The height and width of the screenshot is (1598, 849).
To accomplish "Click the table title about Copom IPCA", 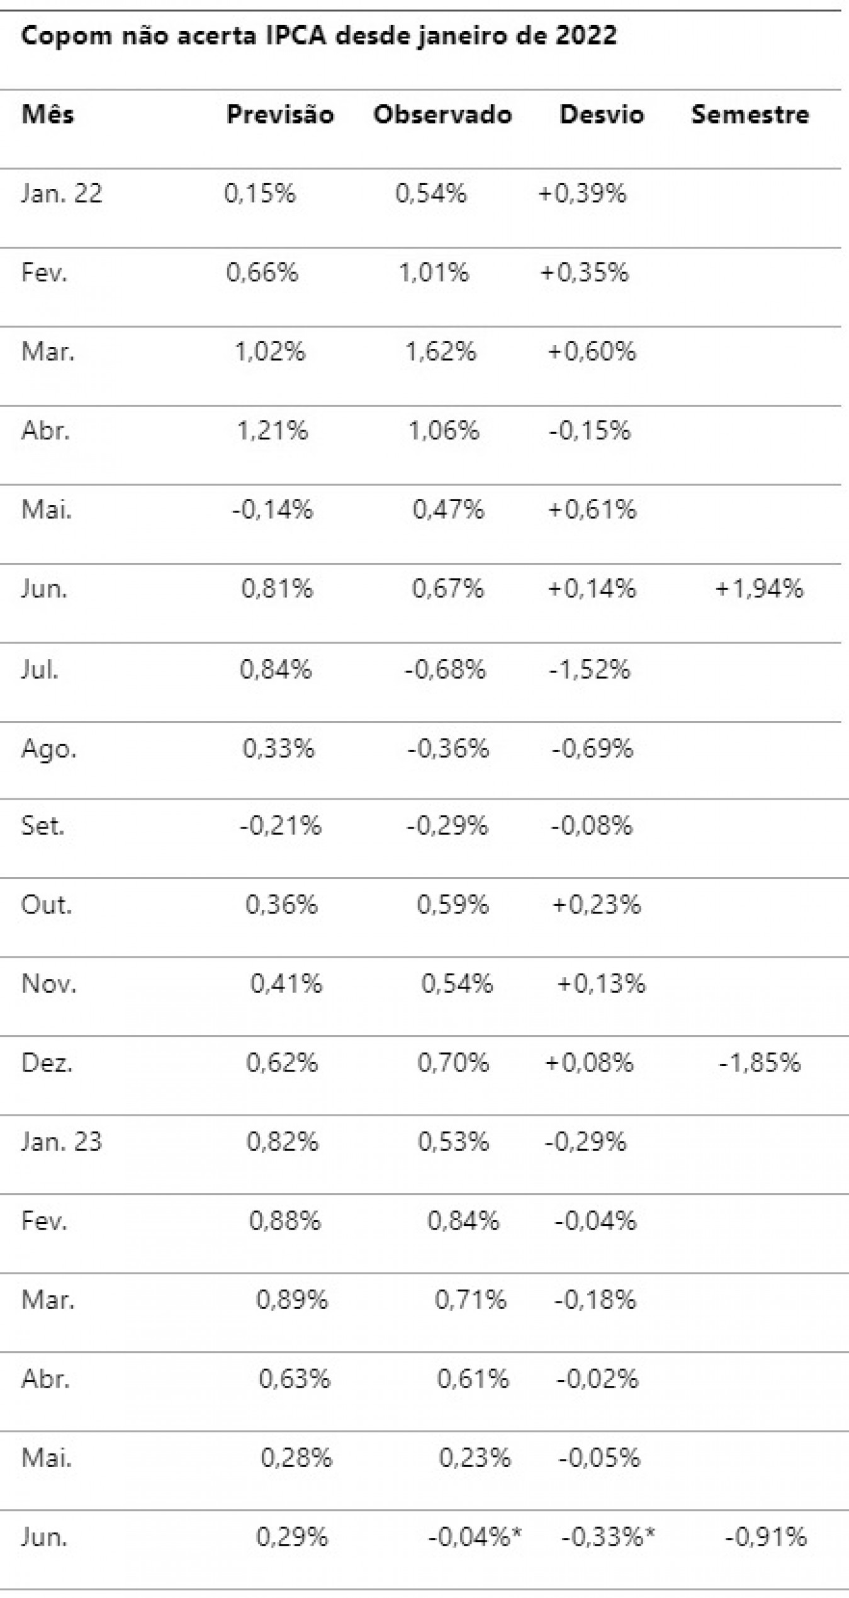I will point(319,37).
